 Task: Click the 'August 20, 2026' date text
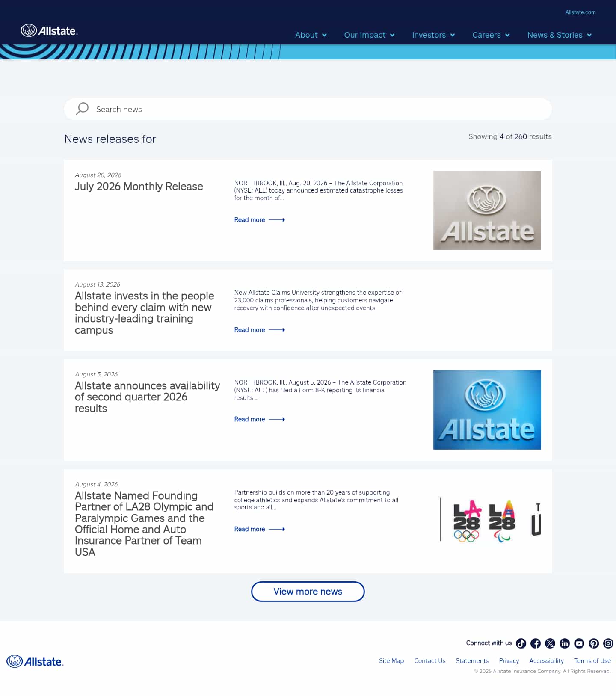(x=98, y=175)
